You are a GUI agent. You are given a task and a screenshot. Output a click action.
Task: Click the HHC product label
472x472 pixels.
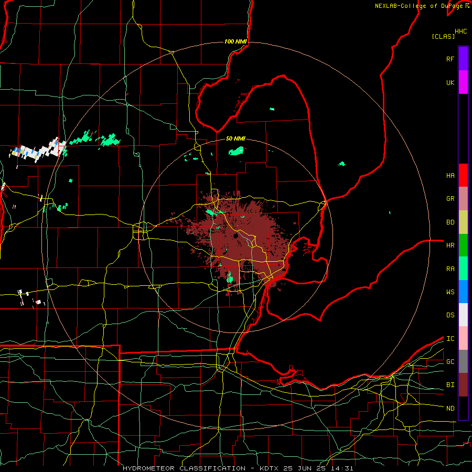pyautogui.click(x=460, y=31)
